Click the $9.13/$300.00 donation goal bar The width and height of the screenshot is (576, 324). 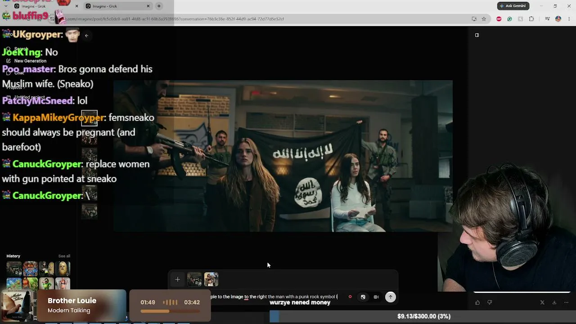[423, 316]
